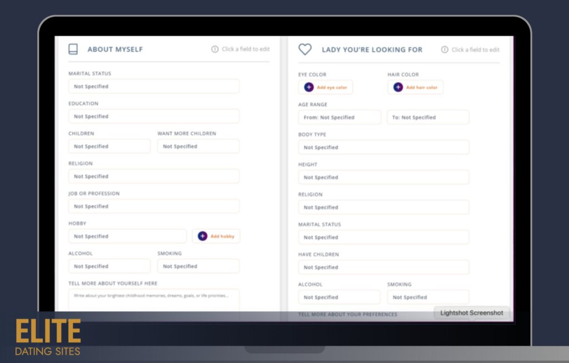The height and width of the screenshot is (363, 569).
Task: Click the heart icon beside Lady You're Looking For
Action: click(305, 49)
